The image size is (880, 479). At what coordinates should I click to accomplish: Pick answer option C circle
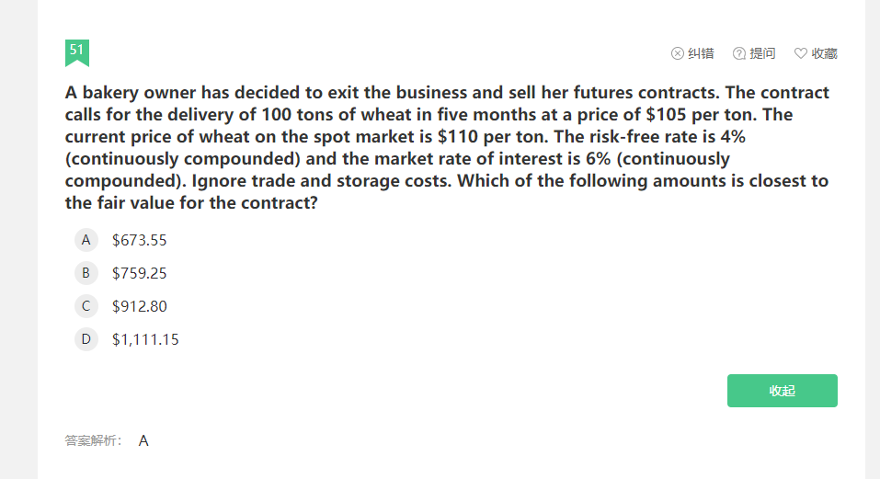86,306
